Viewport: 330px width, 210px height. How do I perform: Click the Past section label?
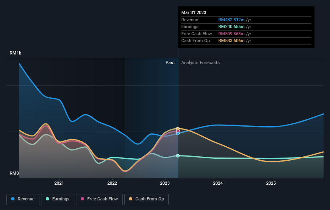(170, 63)
